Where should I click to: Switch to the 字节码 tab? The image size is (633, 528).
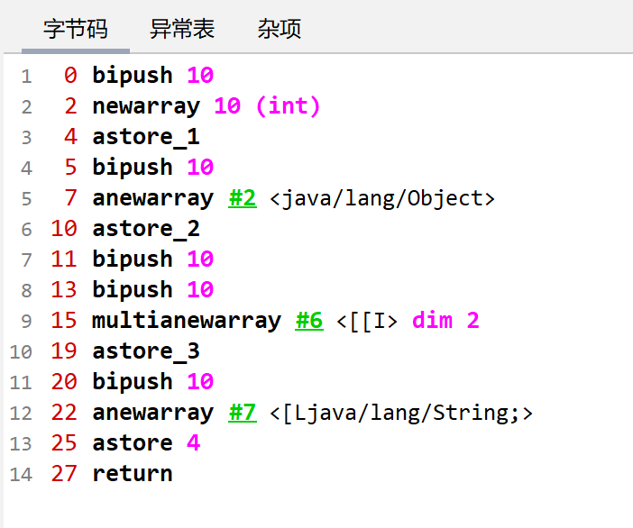click(x=76, y=30)
